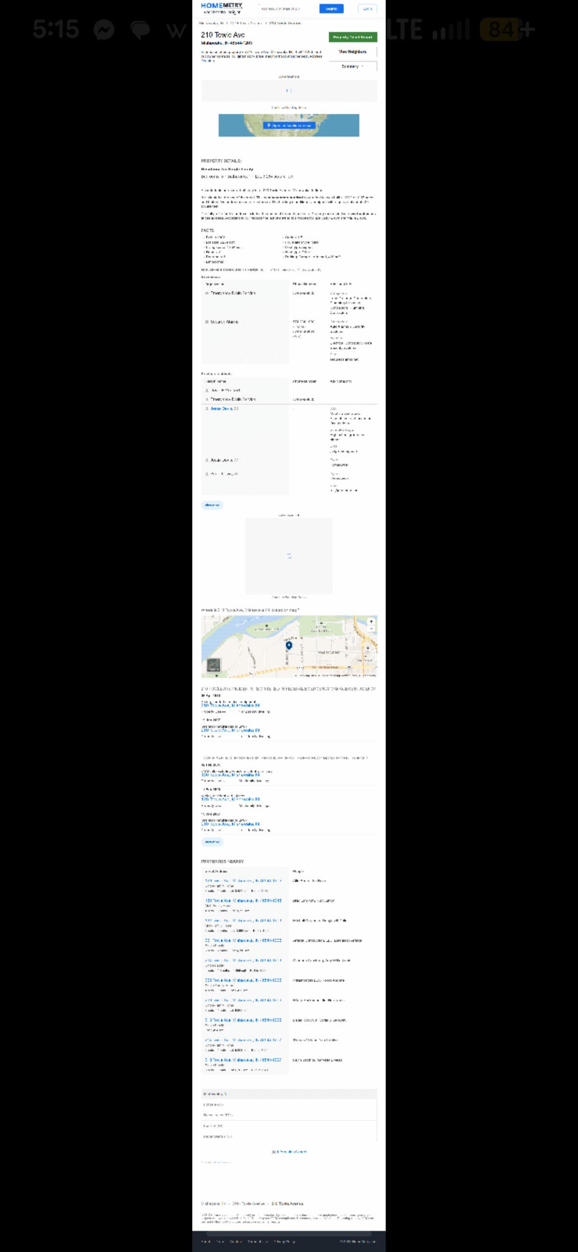Click person icon beside Jesse Davis
Image resolution: width=578 pixels, height=1252 pixels.
coord(207,408)
